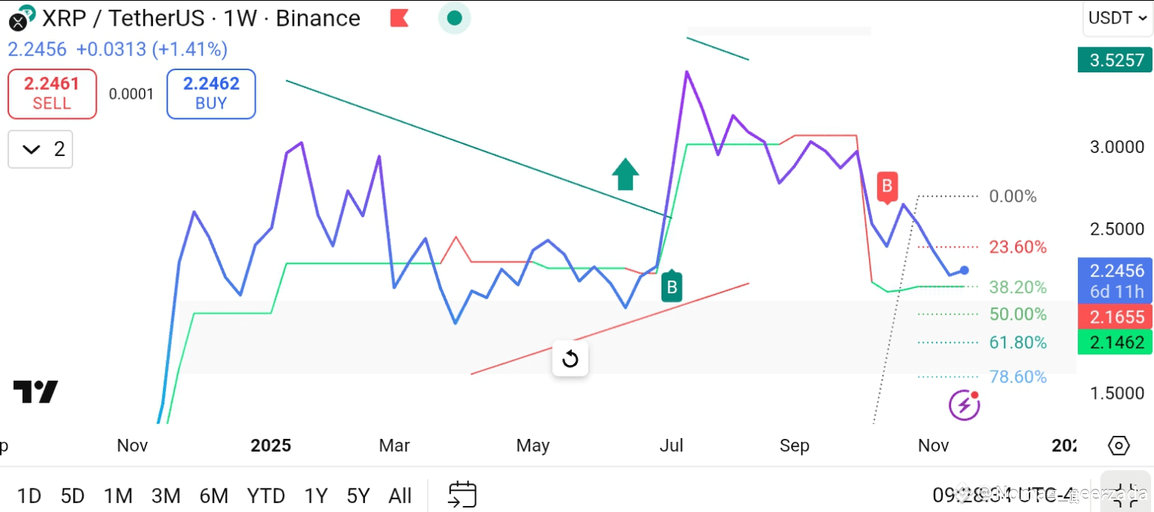This screenshot has width=1154, height=512.
Task: Click the green market status dot
Action: tap(454, 18)
